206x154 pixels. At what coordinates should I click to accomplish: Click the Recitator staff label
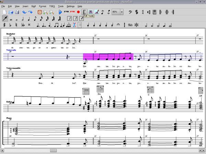coord(11,34)
